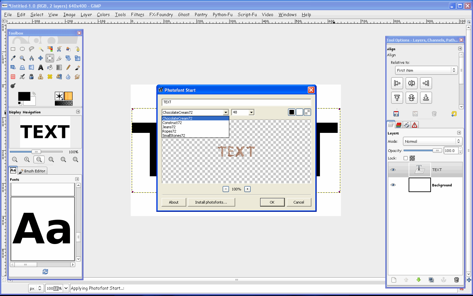Open the Relative to First item dropdown
Viewport: 473px width, 296px height.
click(x=426, y=70)
